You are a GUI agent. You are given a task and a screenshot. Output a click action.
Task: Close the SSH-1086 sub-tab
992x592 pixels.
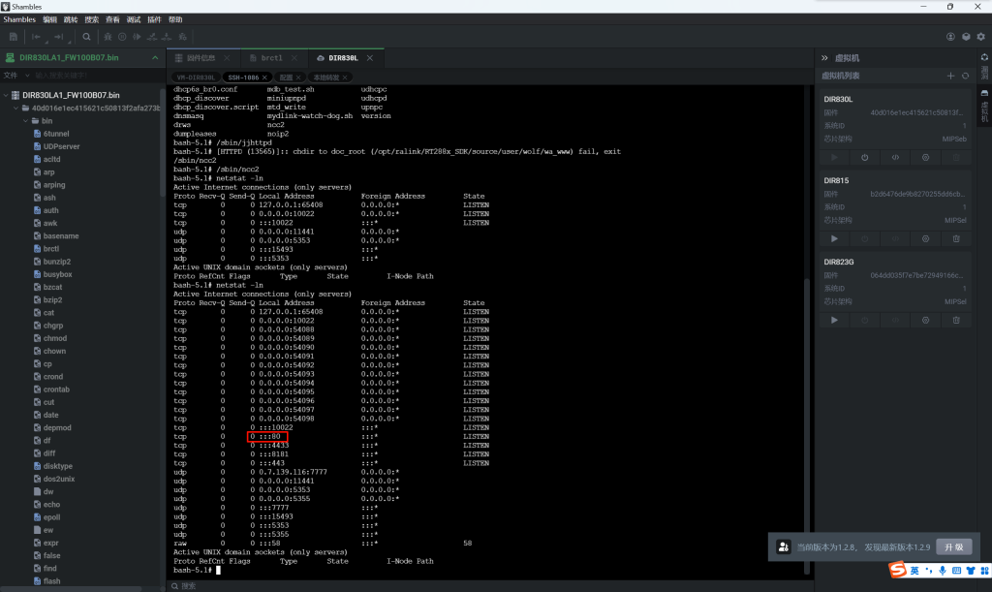pos(266,77)
